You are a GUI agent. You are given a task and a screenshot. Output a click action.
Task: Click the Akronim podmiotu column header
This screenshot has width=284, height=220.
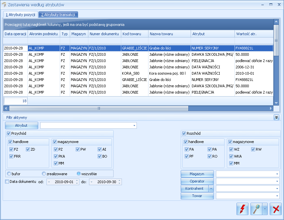tap(44, 34)
